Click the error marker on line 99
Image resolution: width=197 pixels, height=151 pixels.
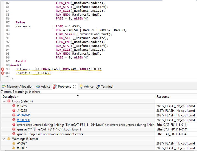point(3,69)
